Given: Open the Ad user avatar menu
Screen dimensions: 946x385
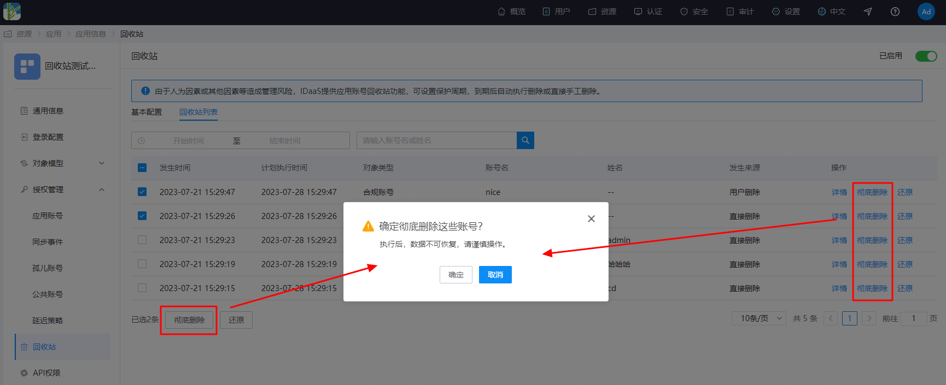Looking at the screenshot, I should coord(926,11).
